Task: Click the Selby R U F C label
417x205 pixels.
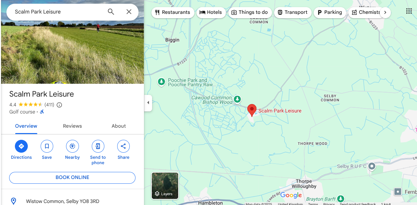Action: click(352, 166)
